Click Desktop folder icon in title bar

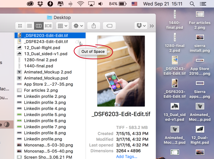(x=49, y=17)
